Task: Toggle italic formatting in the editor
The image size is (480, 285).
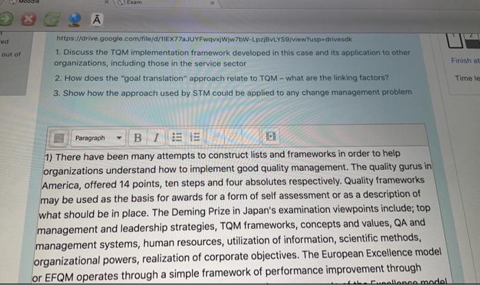Action: coord(156,138)
